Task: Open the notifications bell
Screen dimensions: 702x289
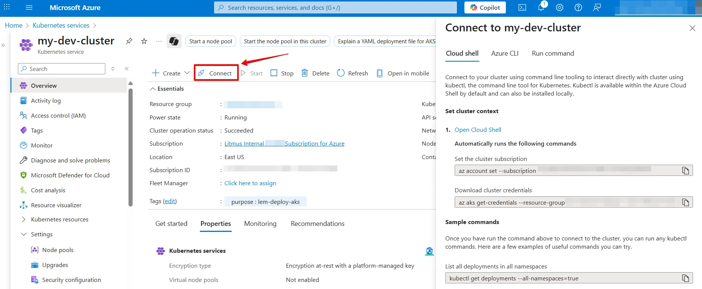Action: pos(541,7)
